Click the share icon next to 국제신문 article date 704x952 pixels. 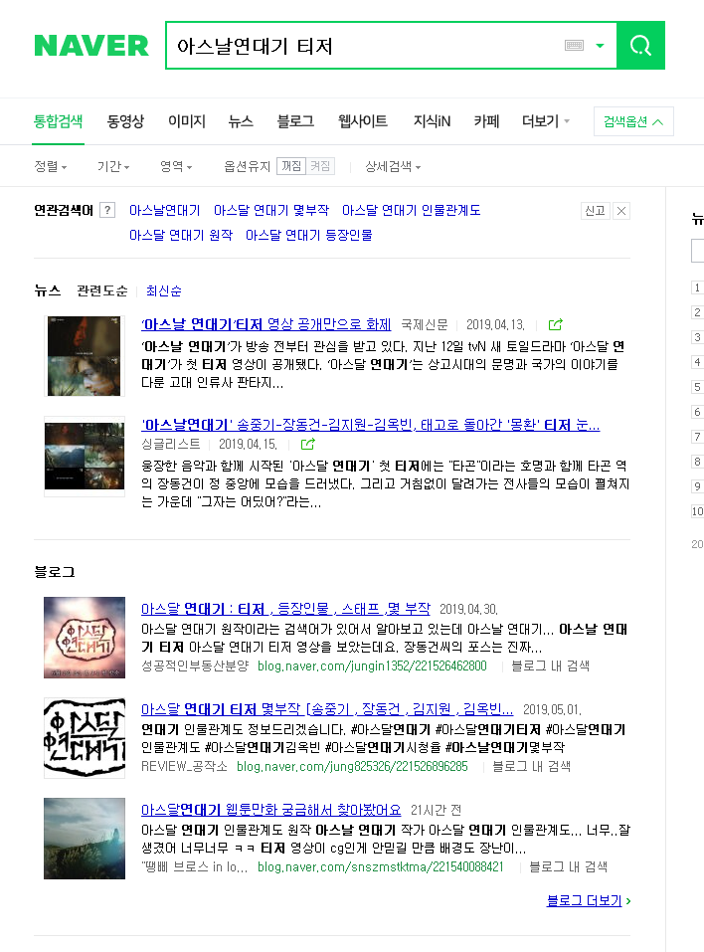pos(555,325)
